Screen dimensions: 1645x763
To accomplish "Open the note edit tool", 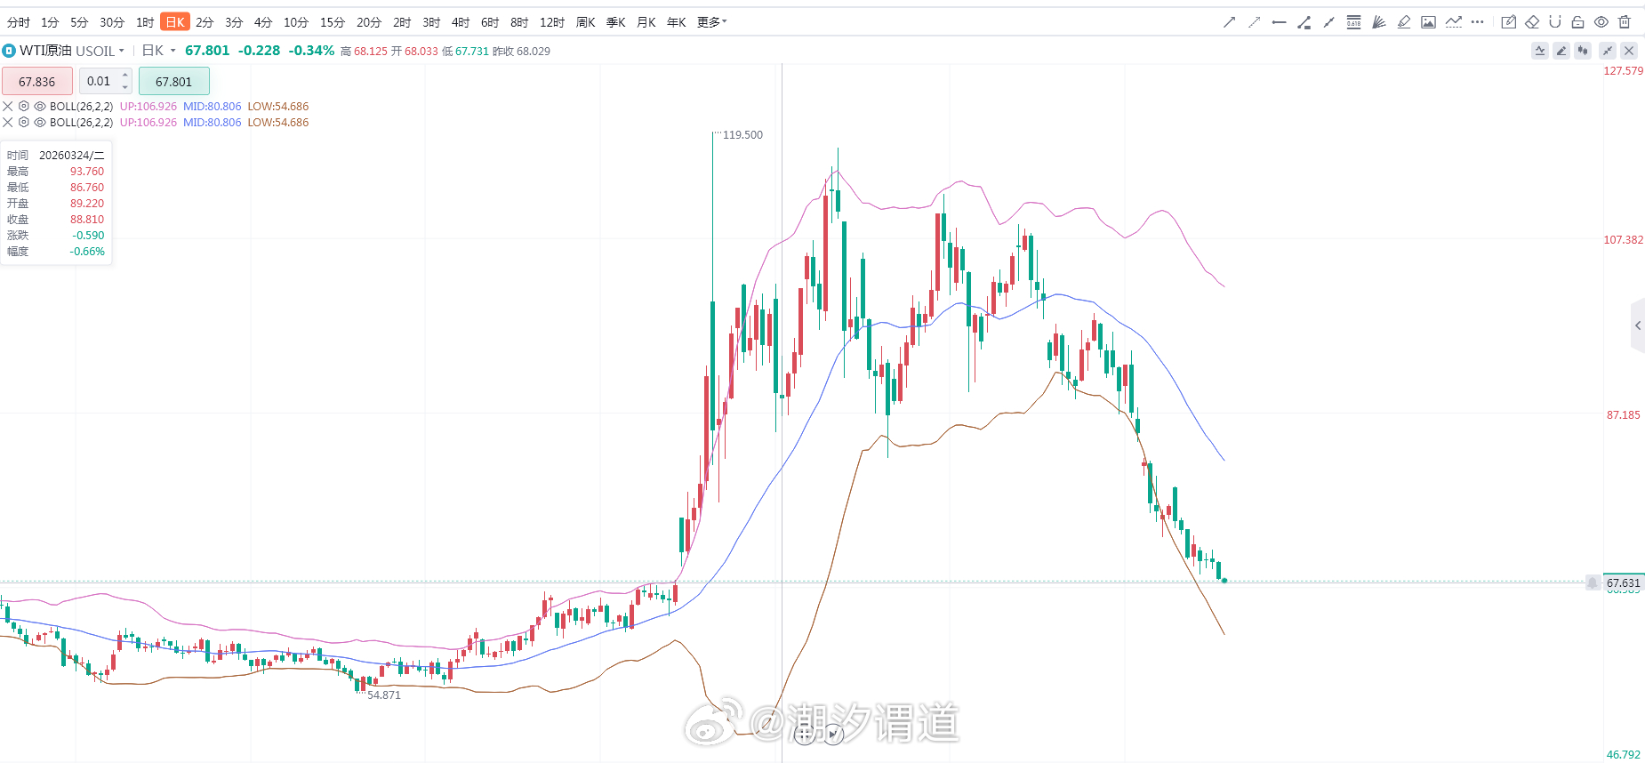I will tap(1508, 22).
